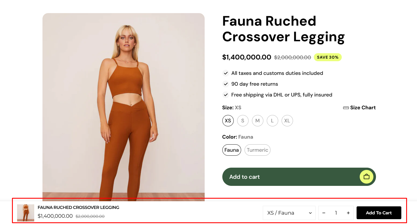Open the Size Chart link

[x=363, y=108]
